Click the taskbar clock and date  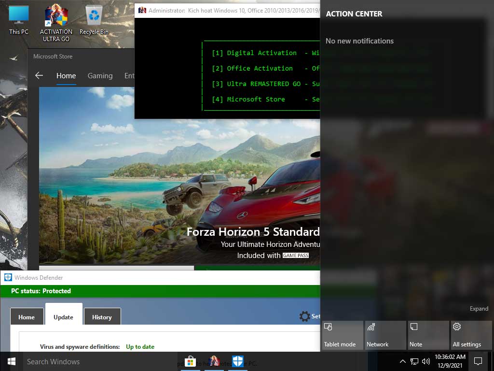click(x=450, y=361)
